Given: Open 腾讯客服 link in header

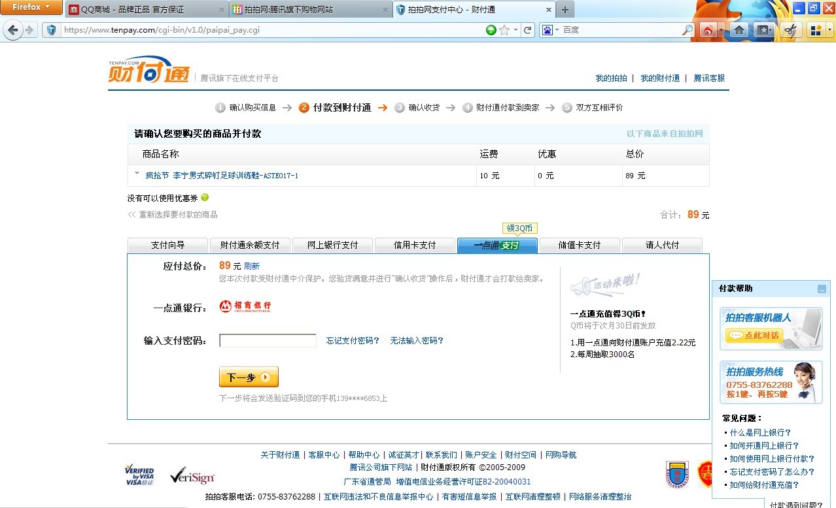Looking at the screenshot, I should (x=709, y=78).
